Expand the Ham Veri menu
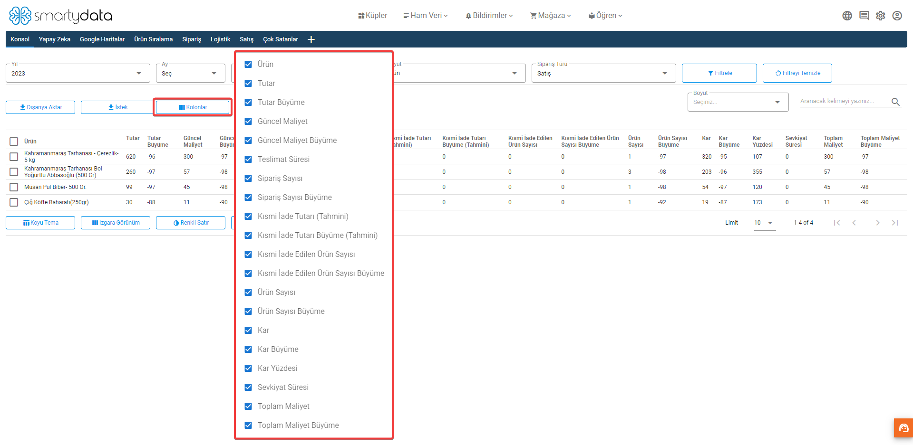The height and width of the screenshot is (445, 913). (x=426, y=16)
